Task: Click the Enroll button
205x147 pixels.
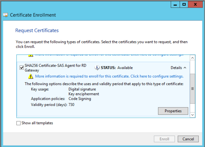Action: click(x=164, y=139)
